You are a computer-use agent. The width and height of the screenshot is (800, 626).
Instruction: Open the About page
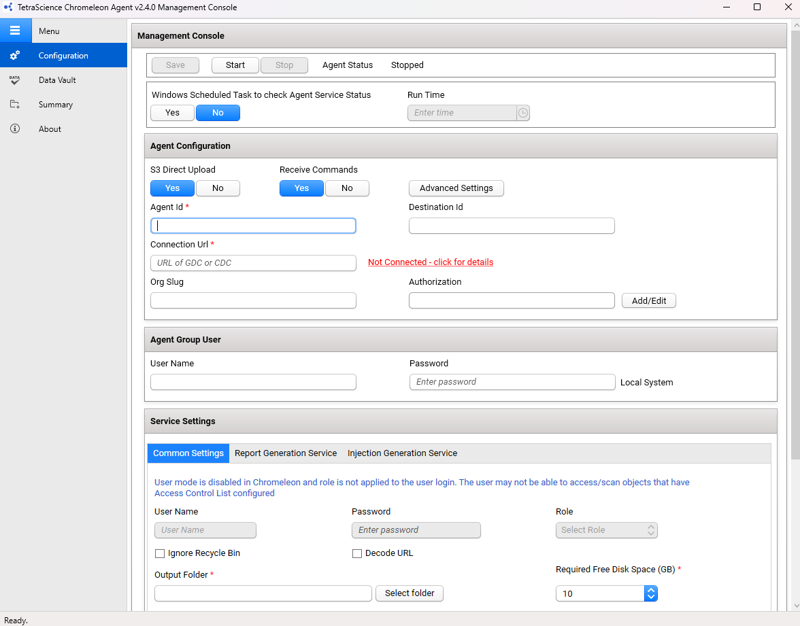[63, 129]
